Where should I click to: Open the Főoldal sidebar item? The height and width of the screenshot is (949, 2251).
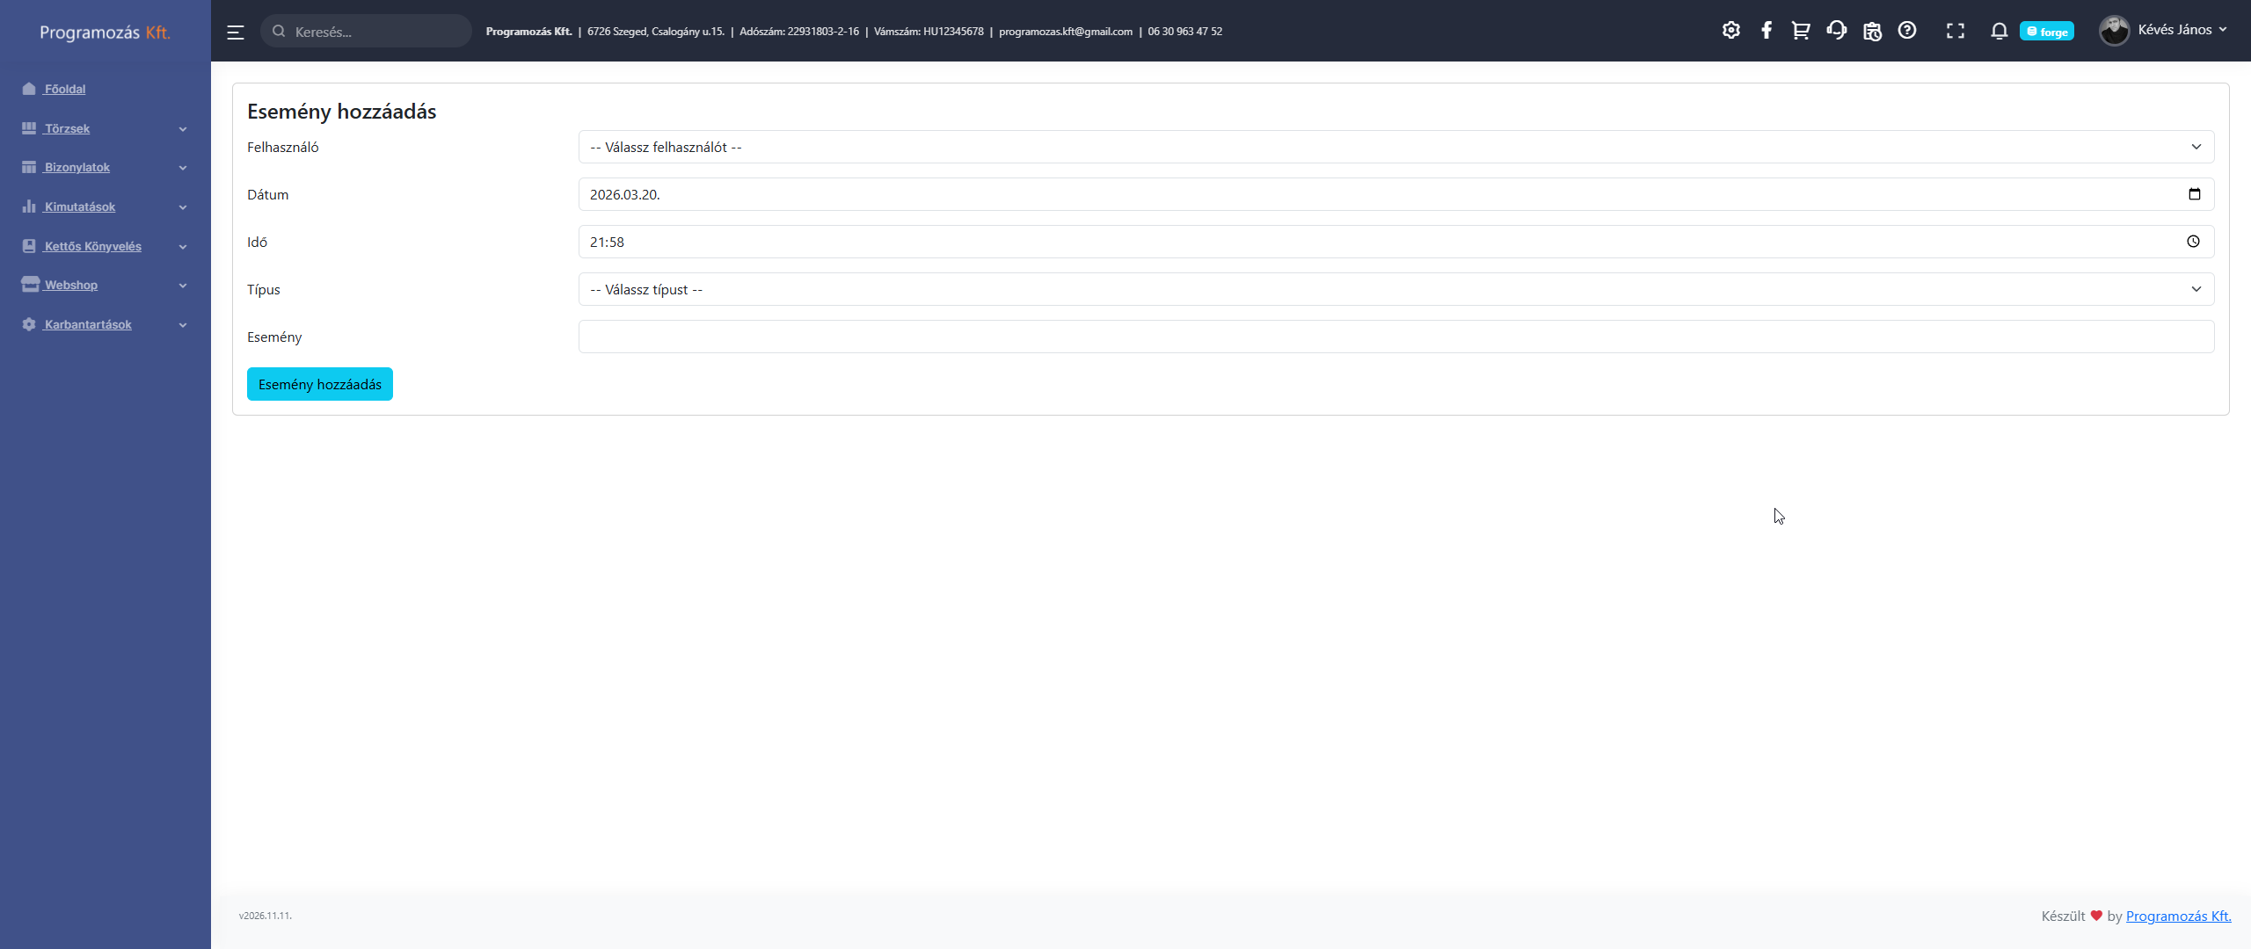[64, 89]
